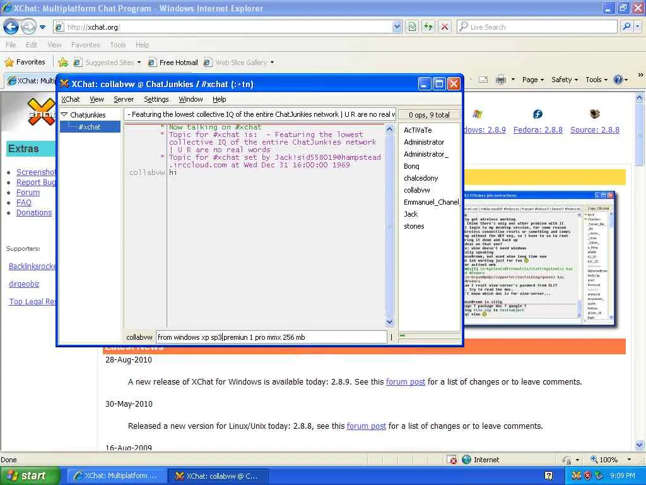
Task: Select user Emmanuel_Chanel in user list
Action: pyautogui.click(x=431, y=202)
